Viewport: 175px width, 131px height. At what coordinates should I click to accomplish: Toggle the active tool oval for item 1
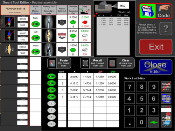click(x=51, y=77)
